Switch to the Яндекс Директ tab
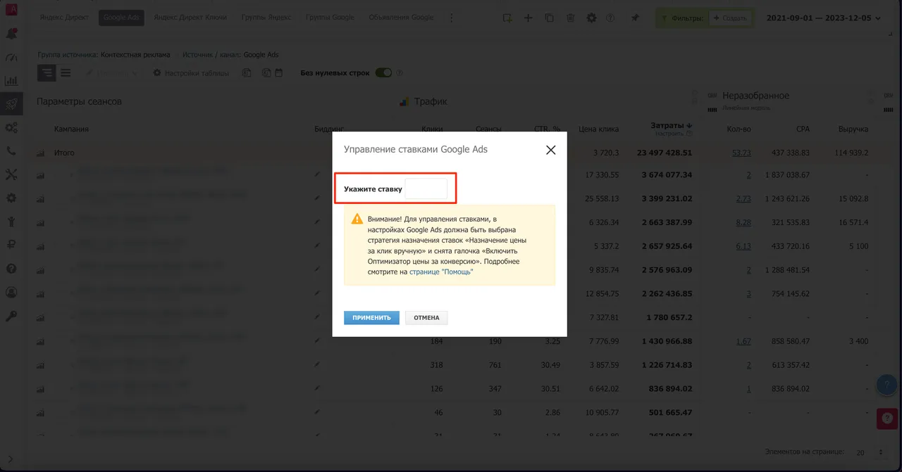This screenshot has height=472, width=902. 65,18
